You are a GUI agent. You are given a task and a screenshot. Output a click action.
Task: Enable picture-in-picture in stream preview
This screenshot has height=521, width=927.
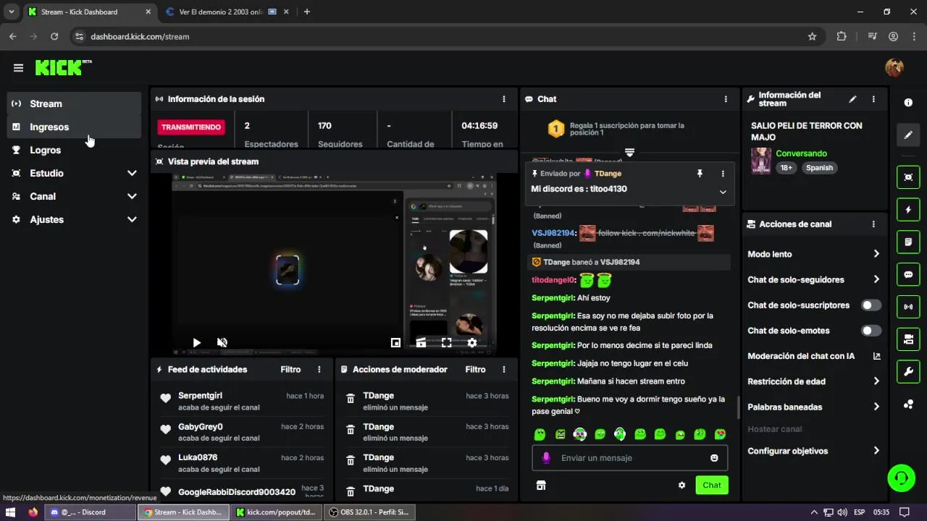[x=395, y=342]
